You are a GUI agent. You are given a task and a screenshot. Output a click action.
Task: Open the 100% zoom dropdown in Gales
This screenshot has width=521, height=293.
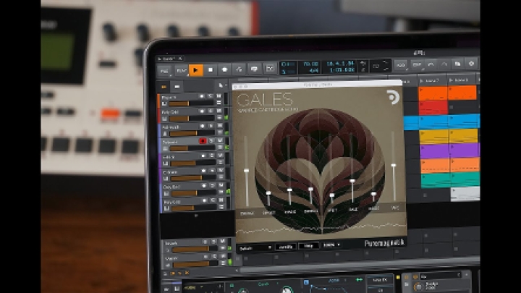point(331,245)
